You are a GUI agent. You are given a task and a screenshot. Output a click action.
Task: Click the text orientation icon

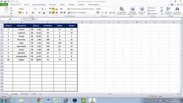coord(61,9)
